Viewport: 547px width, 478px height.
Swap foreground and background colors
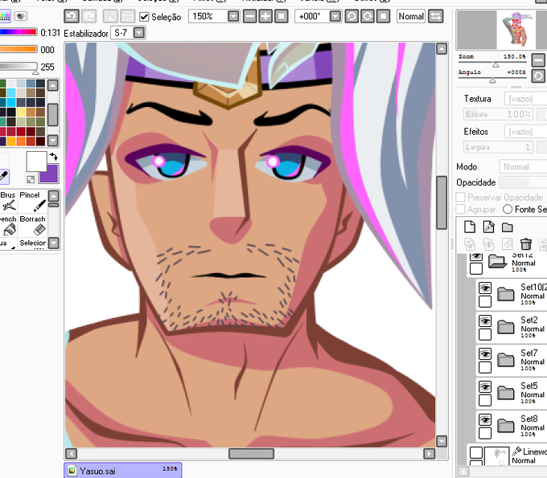click(x=54, y=157)
